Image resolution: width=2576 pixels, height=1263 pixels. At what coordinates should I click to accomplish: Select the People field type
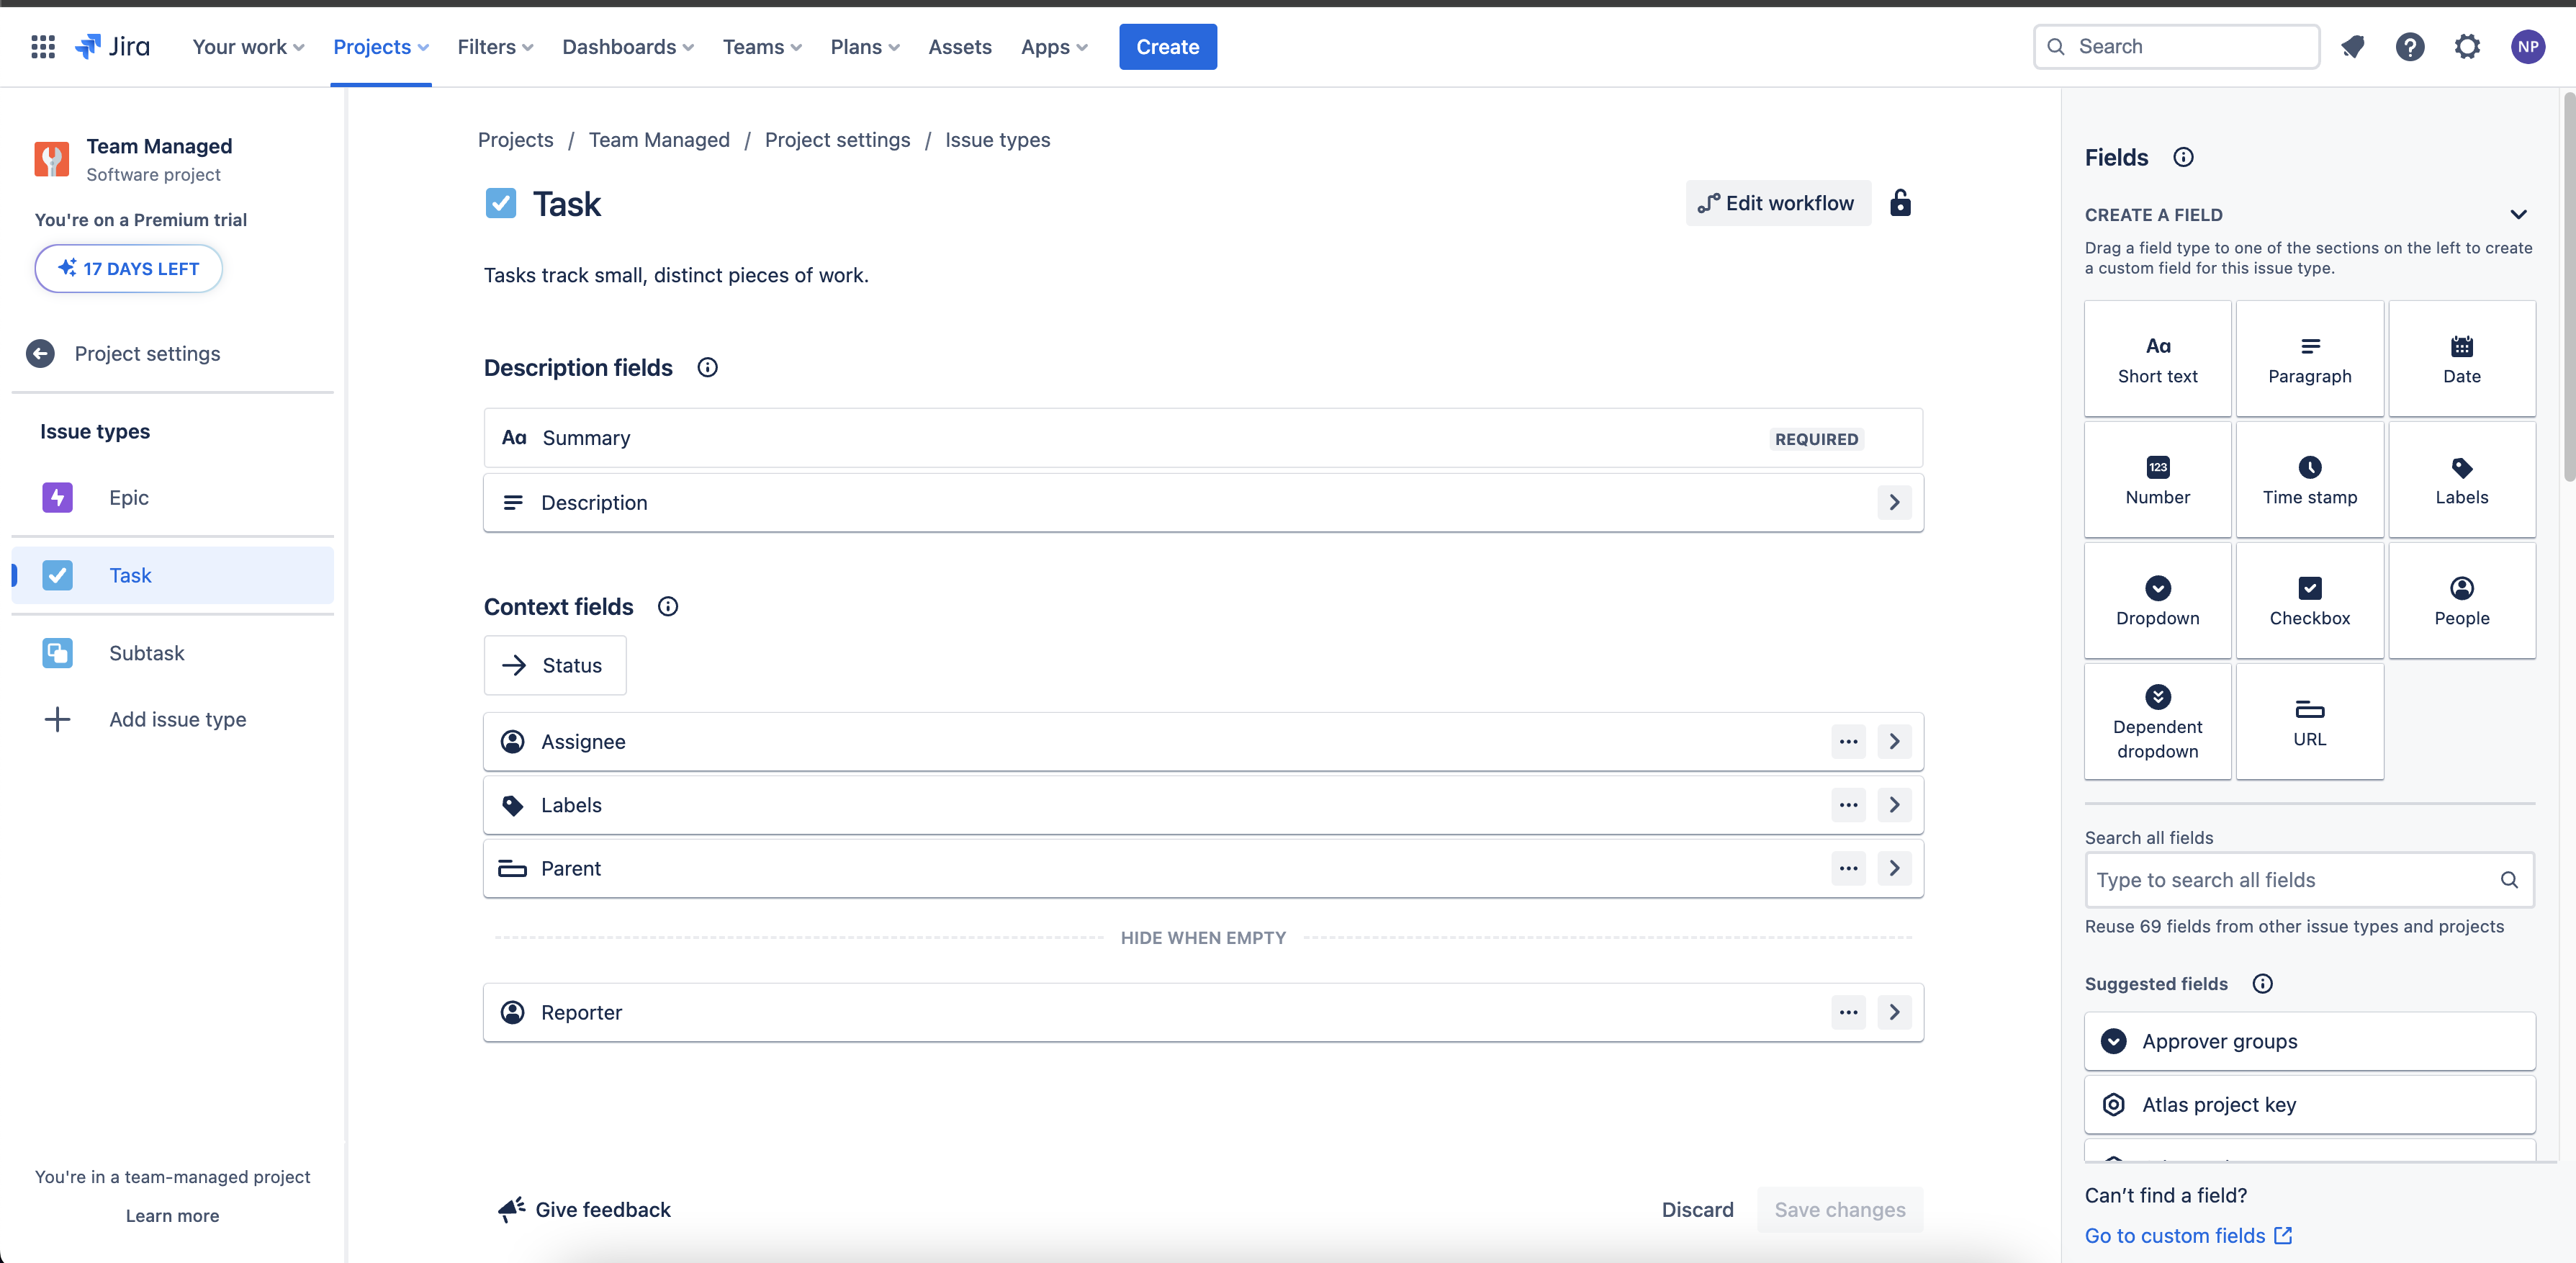2462,600
